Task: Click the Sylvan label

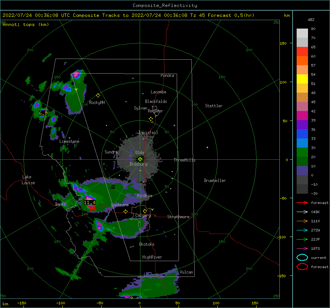Action: point(140,108)
